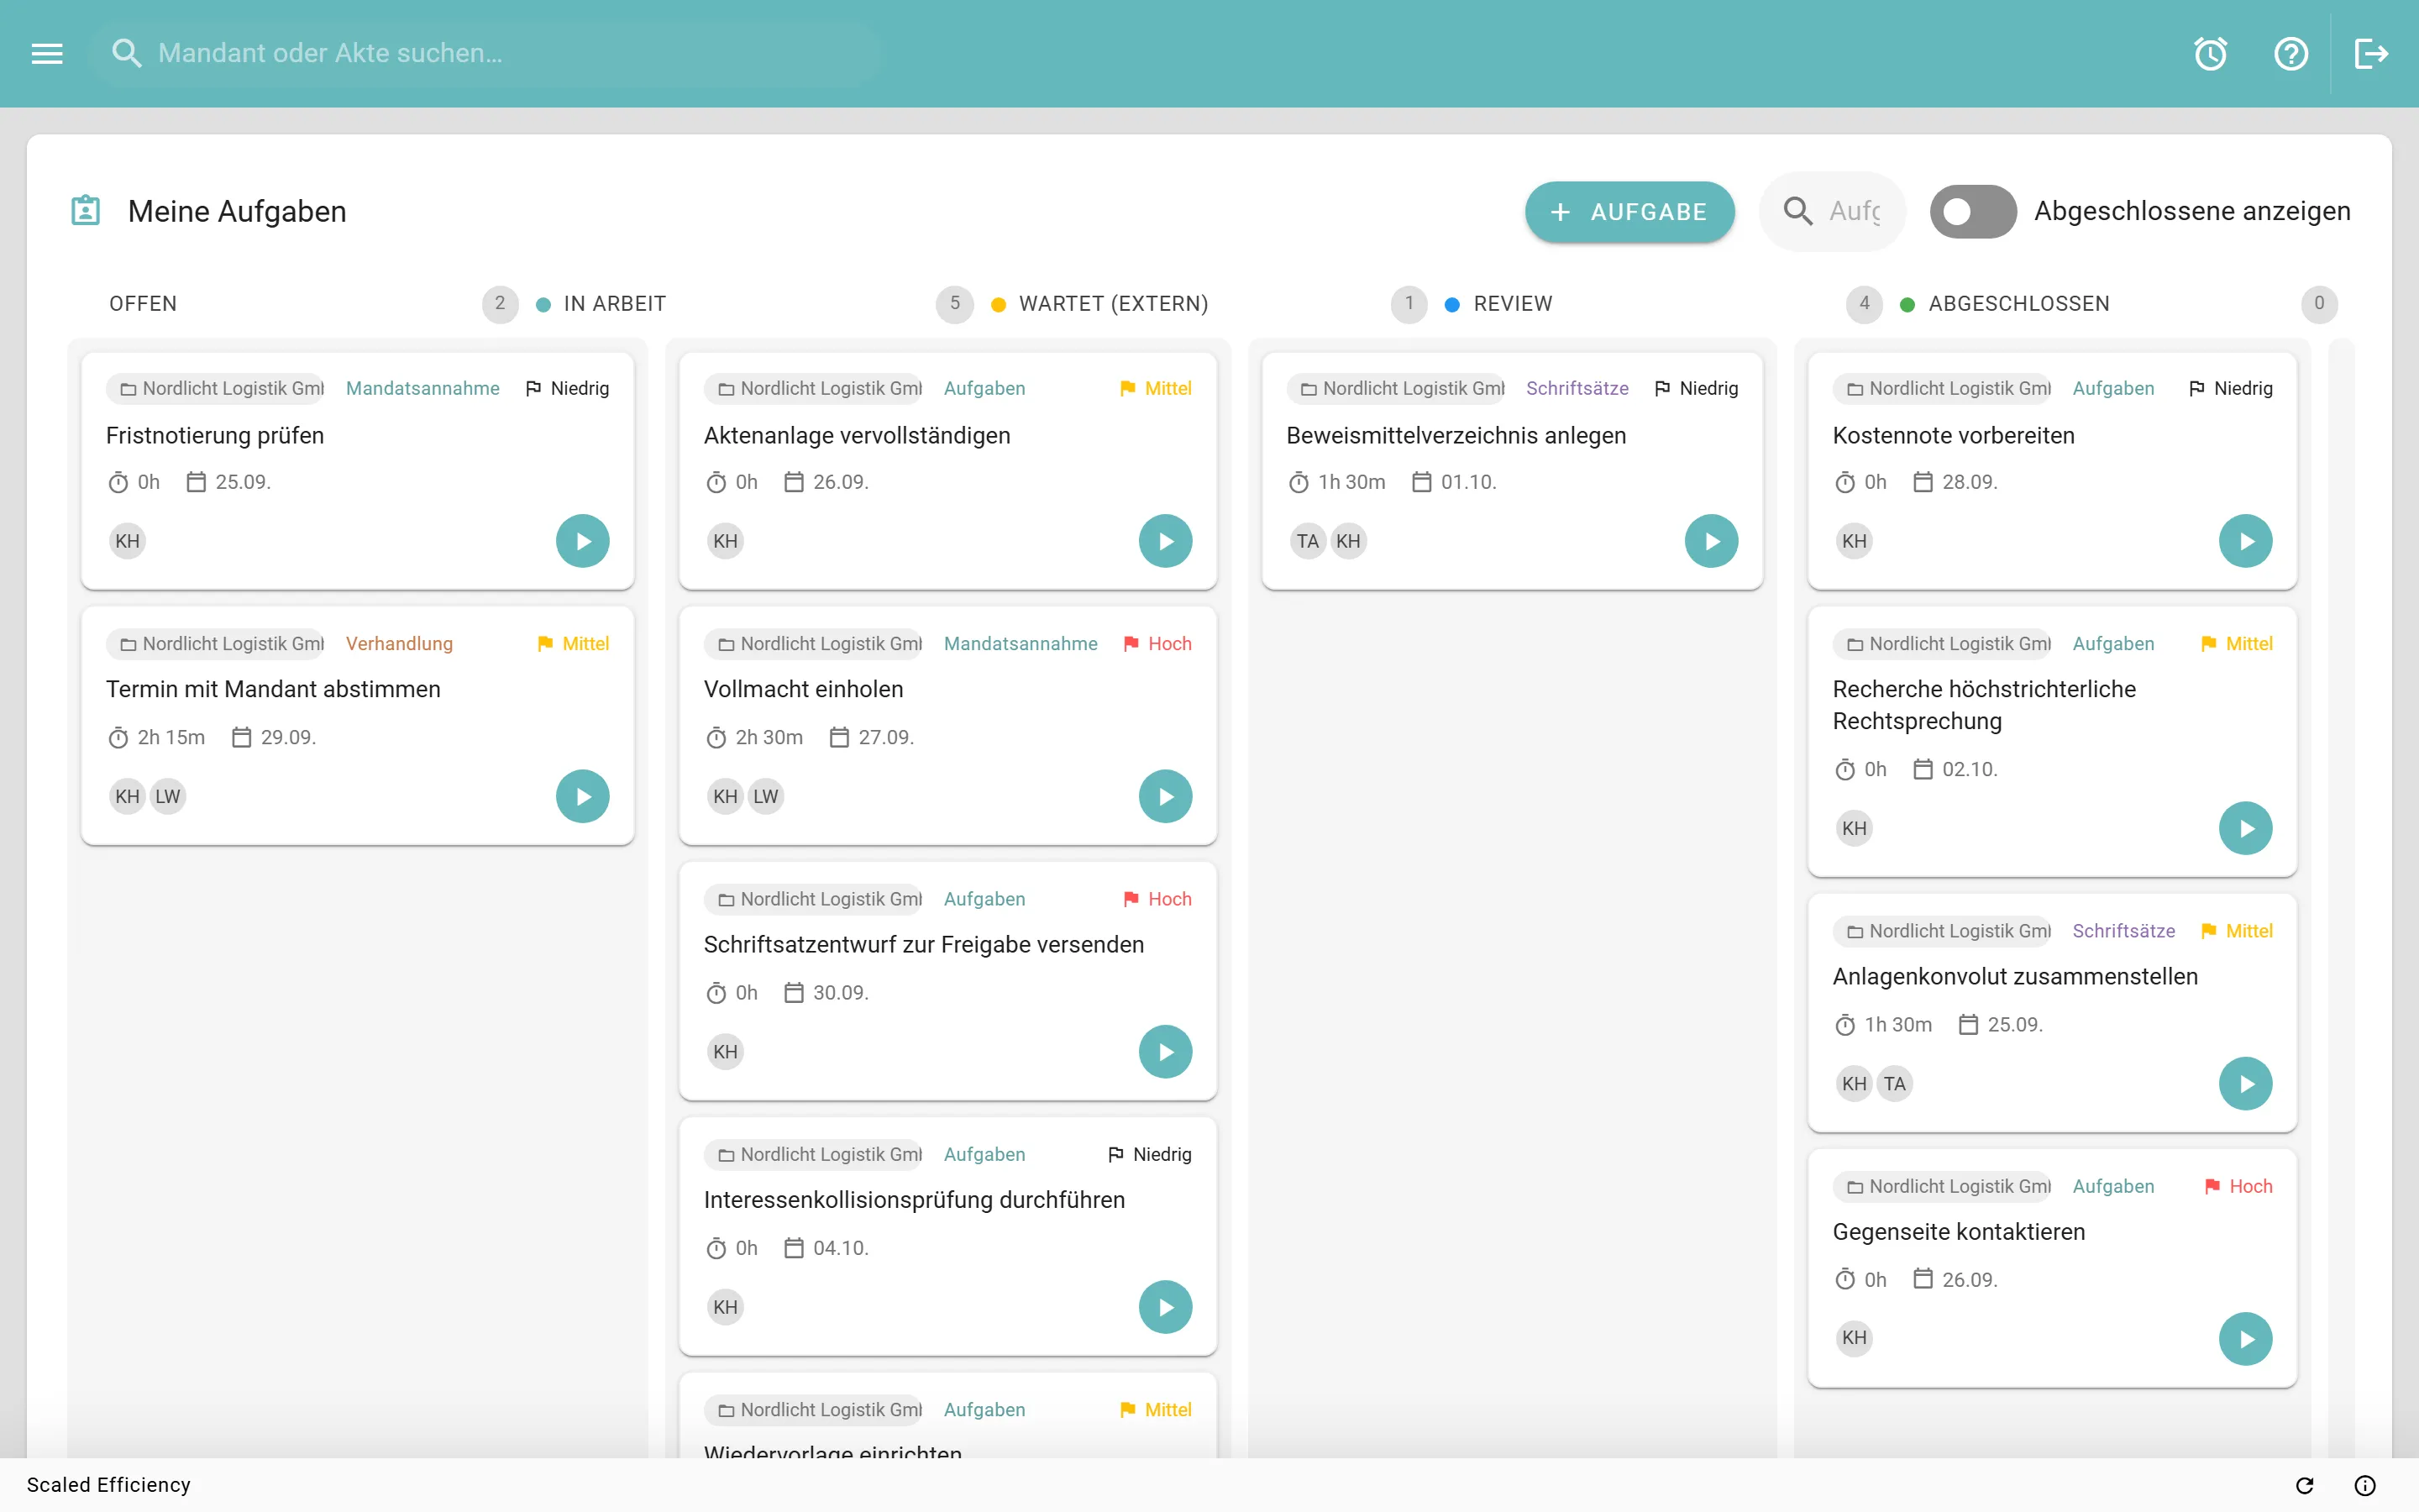This screenshot has width=2419, height=1512.
Task: Click Nordlicht Logistik chip on Wiedervorlage einrichten
Action: click(x=814, y=1409)
